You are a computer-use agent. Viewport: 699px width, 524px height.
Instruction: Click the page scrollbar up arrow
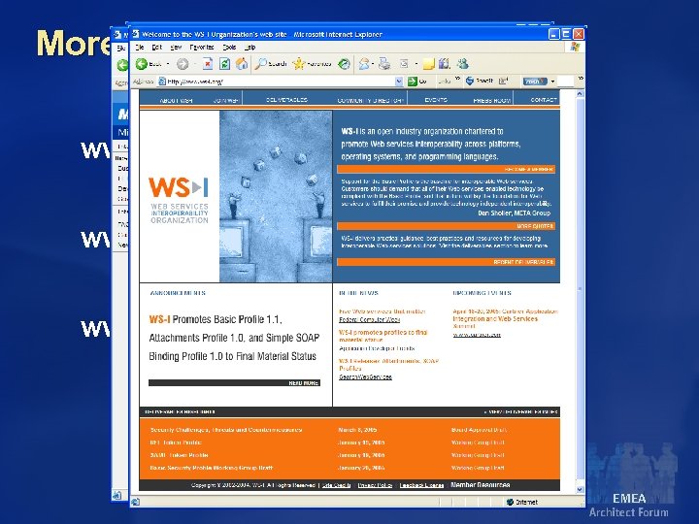click(580, 93)
